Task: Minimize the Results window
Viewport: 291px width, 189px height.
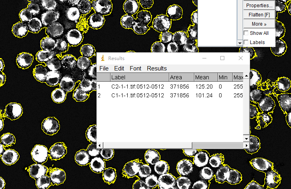Action: click(204, 58)
